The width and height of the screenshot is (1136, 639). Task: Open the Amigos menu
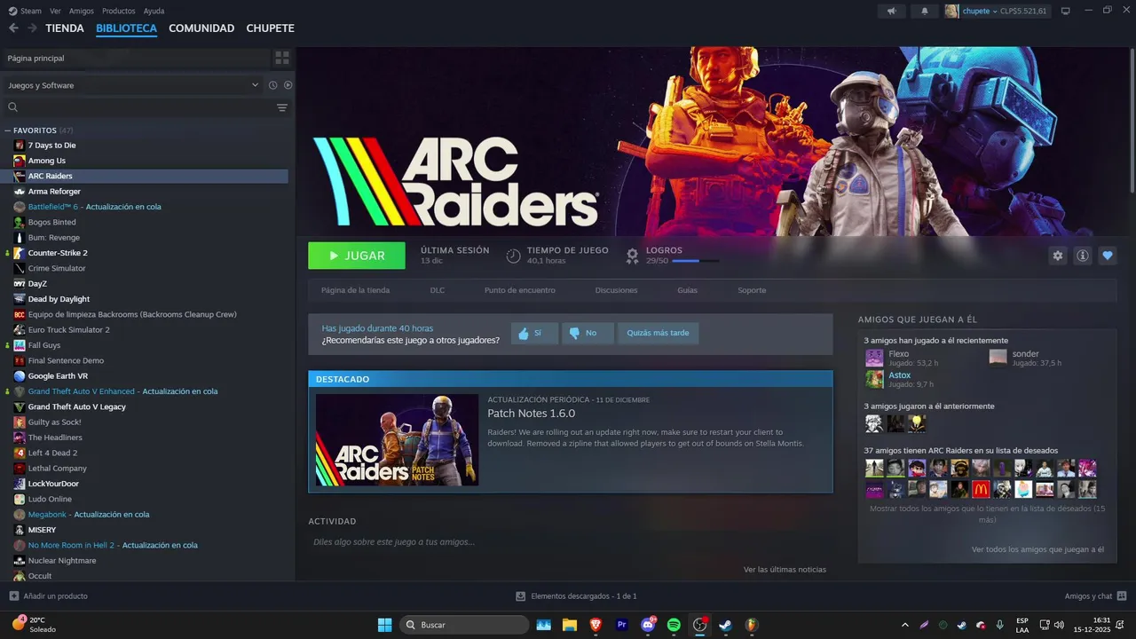click(82, 11)
